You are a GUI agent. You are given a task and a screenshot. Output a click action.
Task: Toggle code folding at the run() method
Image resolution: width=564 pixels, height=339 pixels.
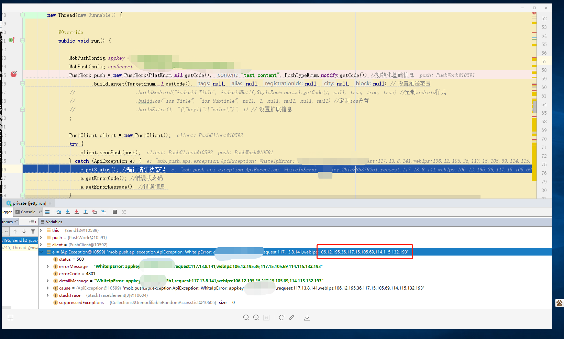point(22,41)
